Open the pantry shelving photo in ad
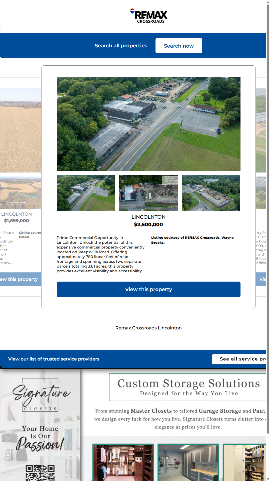The height and width of the screenshot is (481, 270). point(245,462)
